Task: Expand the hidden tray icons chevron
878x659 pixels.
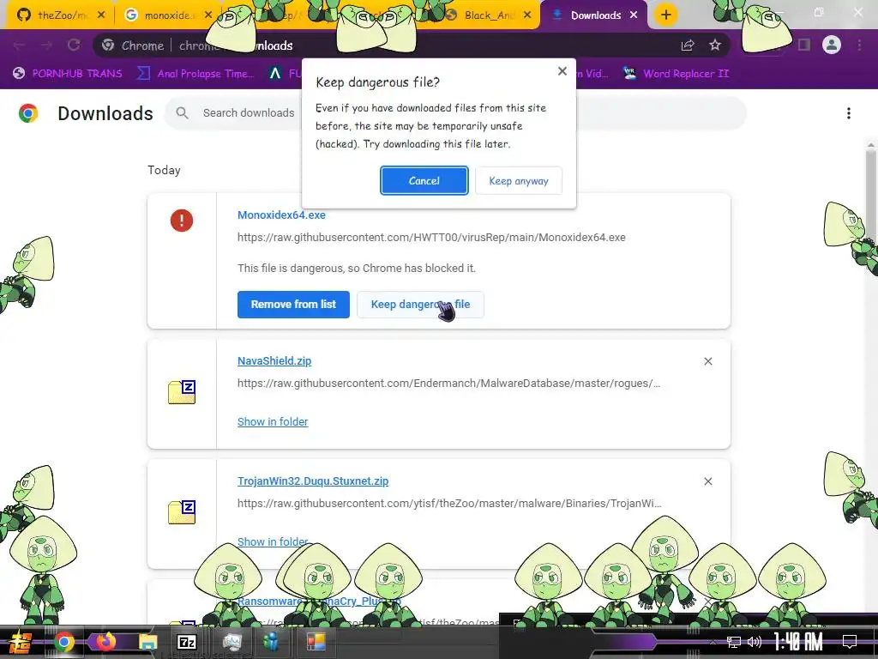Action: [713, 642]
